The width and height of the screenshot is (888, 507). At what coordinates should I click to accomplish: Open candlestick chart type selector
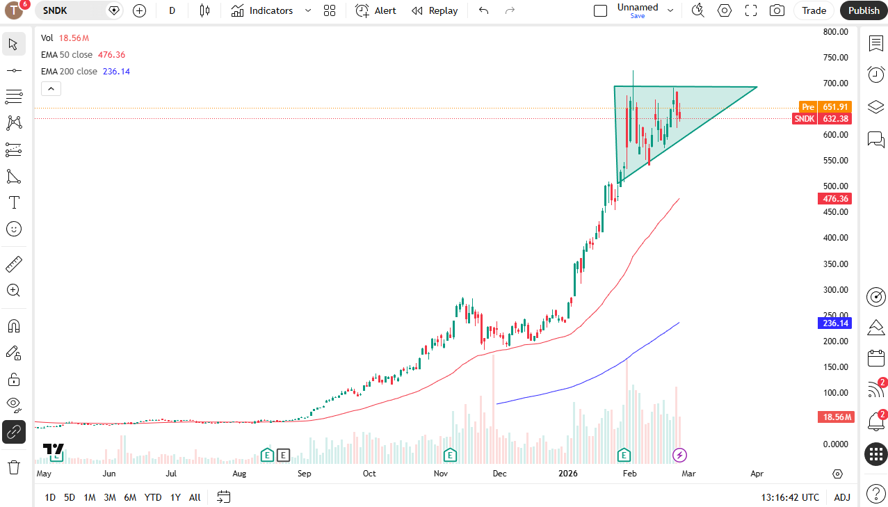[204, 10]
